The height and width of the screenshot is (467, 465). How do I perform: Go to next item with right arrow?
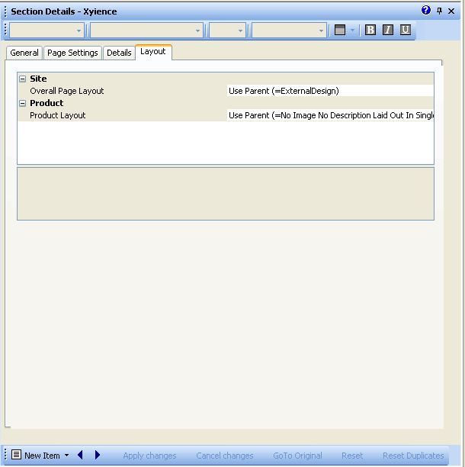(98, 456)
